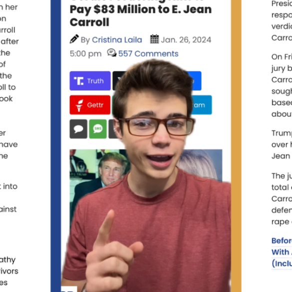Click the chat bubbles icon before comments
This screenshot has height=292, width=292.
[x=112, y=53]
